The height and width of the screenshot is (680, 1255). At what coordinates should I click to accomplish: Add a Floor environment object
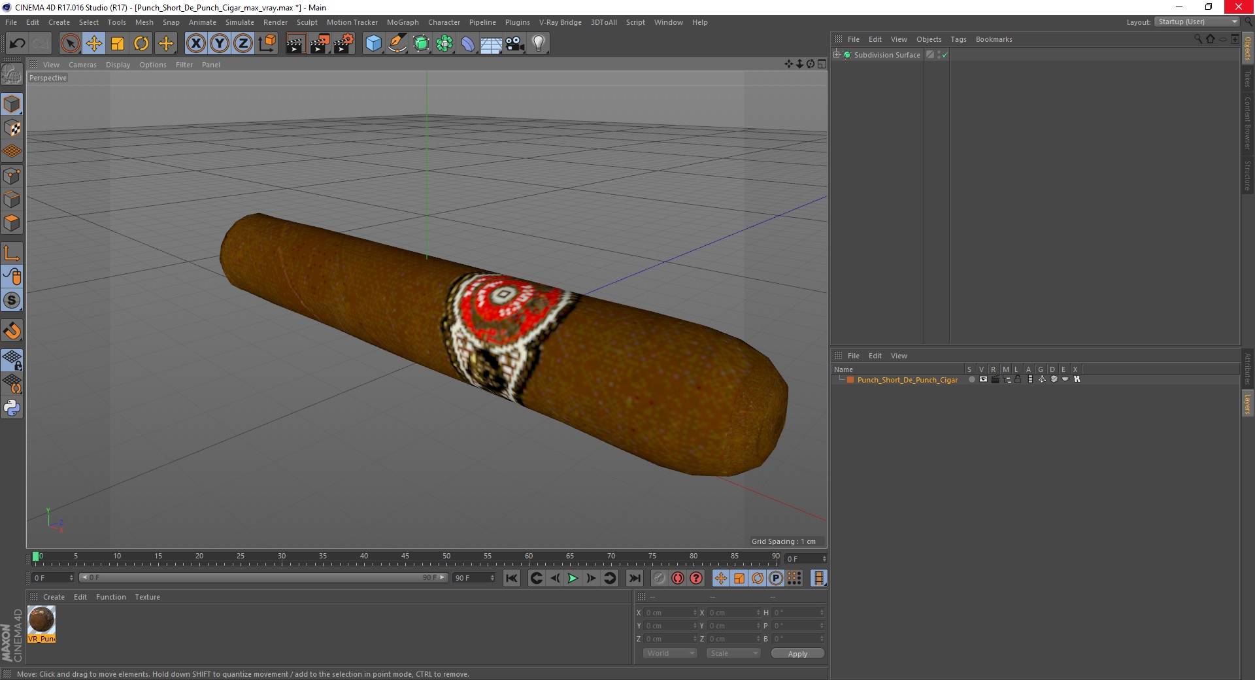[491, 44]
